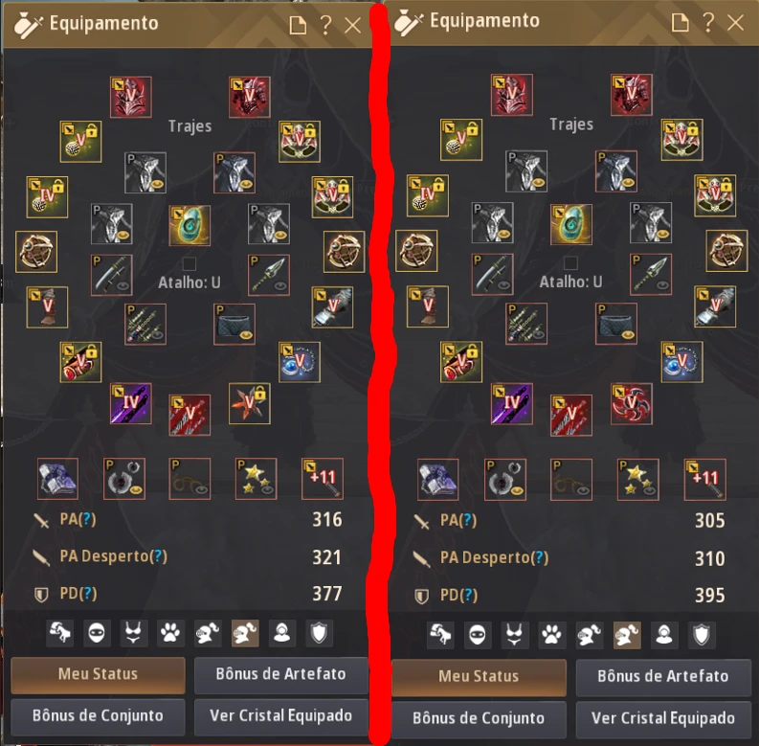Click the PA Desperto(?) tooltip in right panel
759x746 pixels.
pos(539,558)
